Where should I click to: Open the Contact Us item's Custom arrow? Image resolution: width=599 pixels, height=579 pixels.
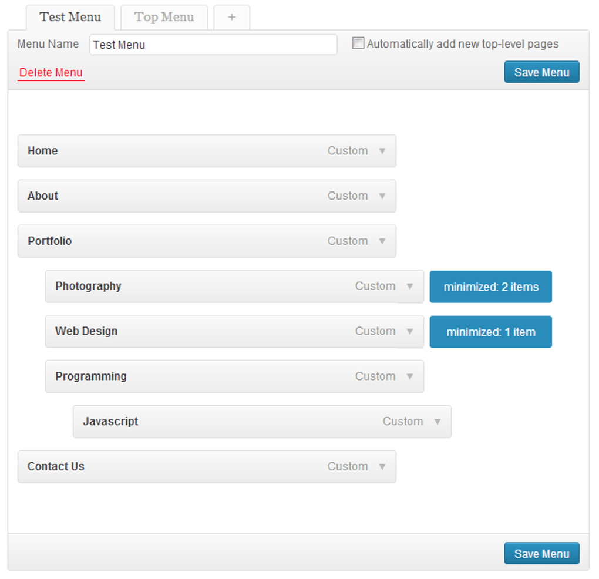pos(382,467)
